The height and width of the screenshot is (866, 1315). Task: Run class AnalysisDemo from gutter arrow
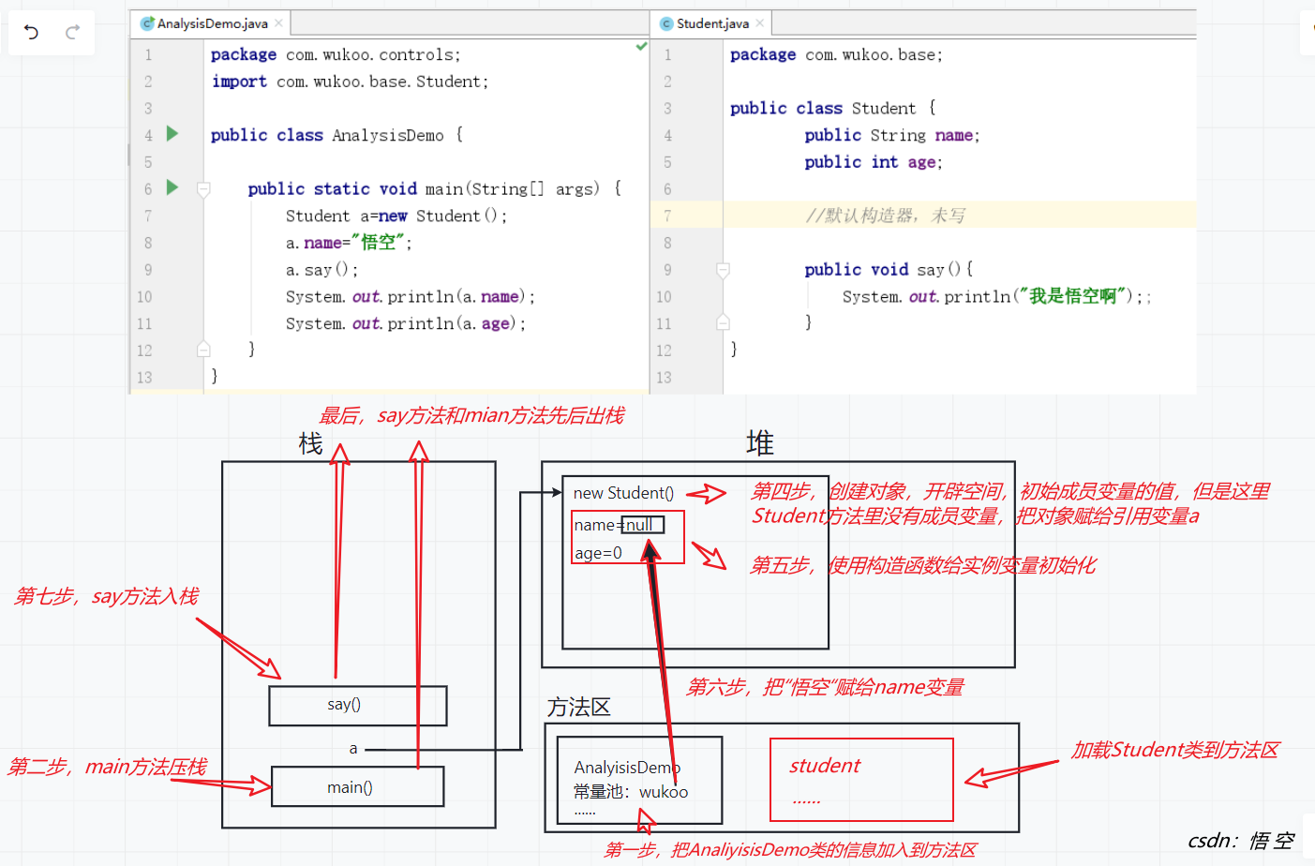click(172, 134)
